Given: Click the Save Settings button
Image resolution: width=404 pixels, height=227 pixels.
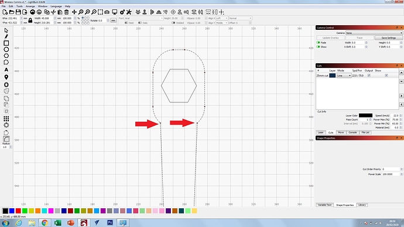Looking at the screenshot, I should pos(389,38).
